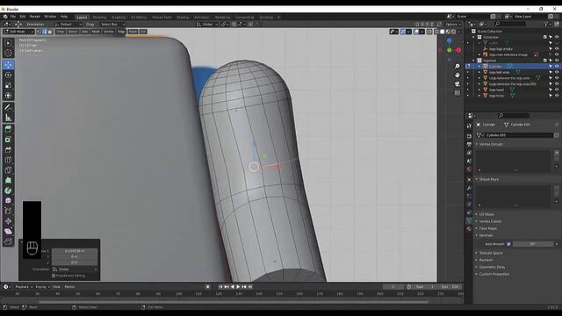
Task: Select the Shrink/Fatten tool
Action: 8,221
